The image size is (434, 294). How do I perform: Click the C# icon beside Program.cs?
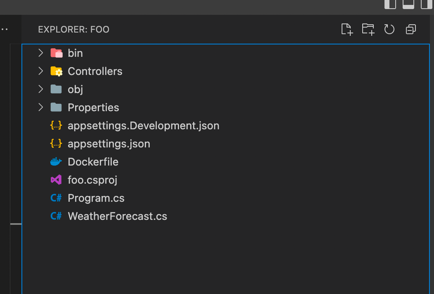point(56,198)
